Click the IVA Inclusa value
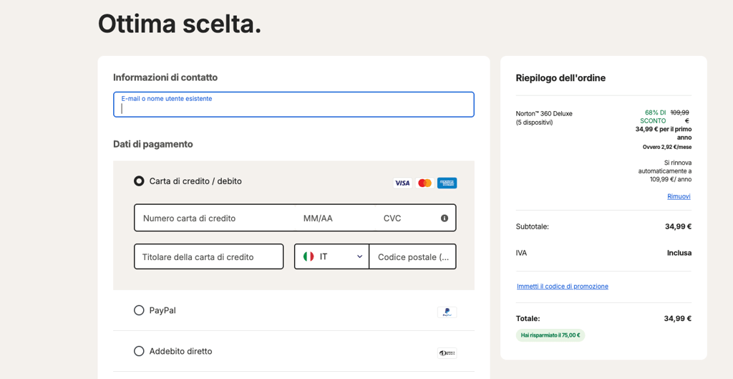Screen dimensions: 733x379 (679, 253)
